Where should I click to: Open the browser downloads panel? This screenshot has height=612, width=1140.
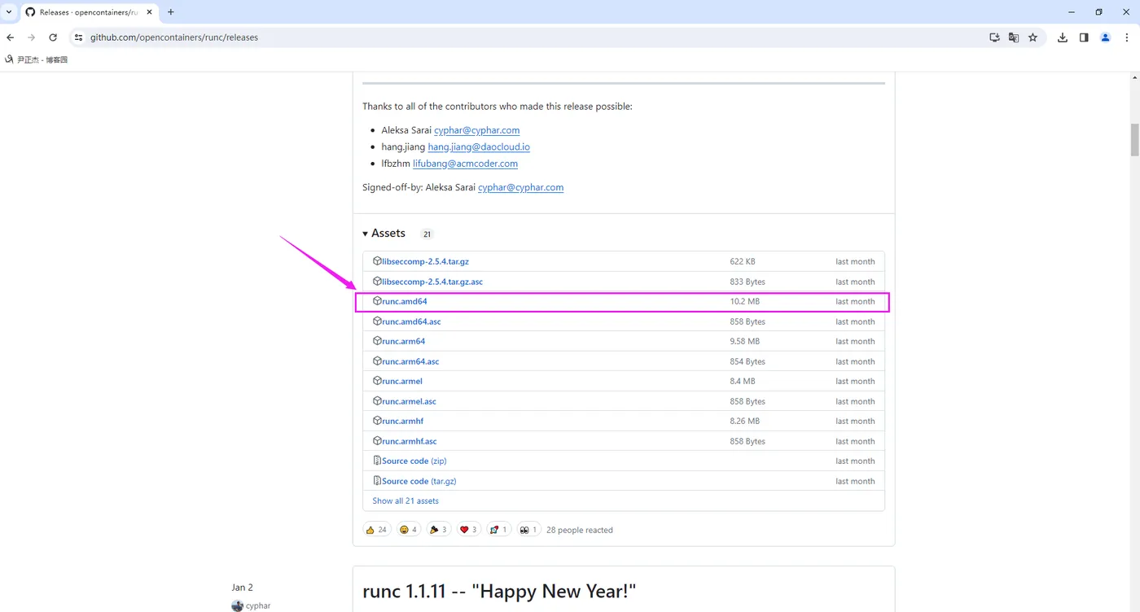tap(1063, 37)
